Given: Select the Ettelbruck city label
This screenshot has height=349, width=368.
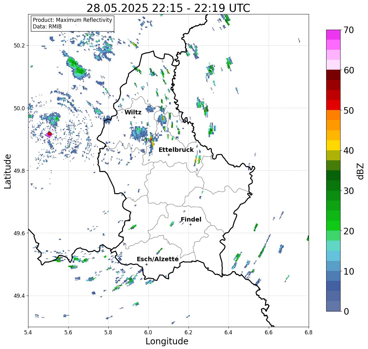Looking at the screenshot, I should pos(176,150).
